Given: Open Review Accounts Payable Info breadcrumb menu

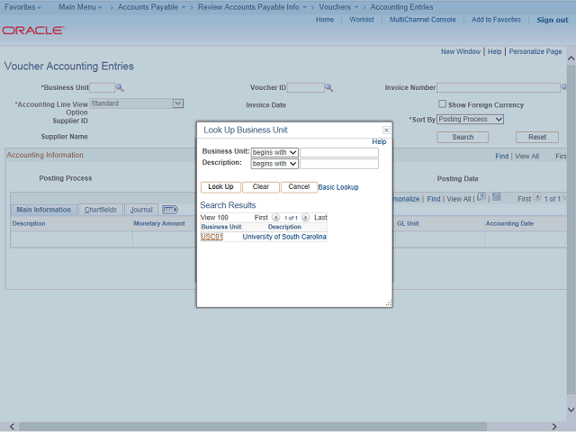Looking at the screenshot, I should pyautogui.click(x=252, y=7).
